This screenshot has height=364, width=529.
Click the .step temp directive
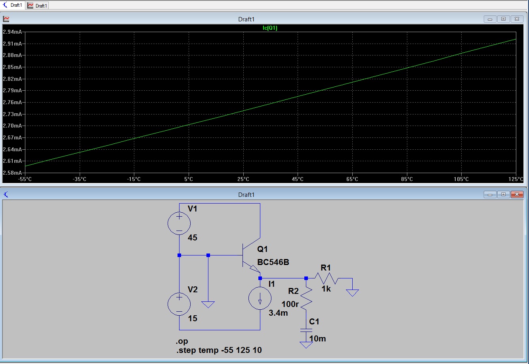(219, 350)
